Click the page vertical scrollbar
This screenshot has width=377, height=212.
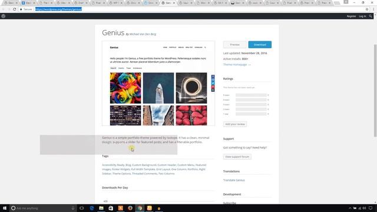(375, 90)
